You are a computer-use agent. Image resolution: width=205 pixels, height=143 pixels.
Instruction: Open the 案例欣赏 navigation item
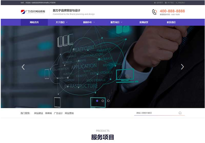click(x=144, y=22)
